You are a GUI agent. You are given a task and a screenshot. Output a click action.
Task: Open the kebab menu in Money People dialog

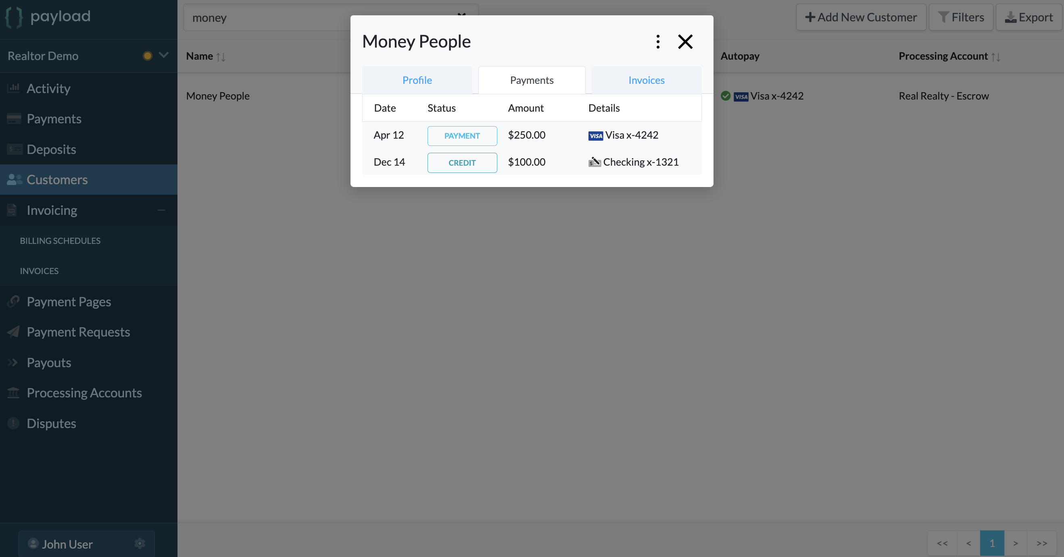(657, 41)
